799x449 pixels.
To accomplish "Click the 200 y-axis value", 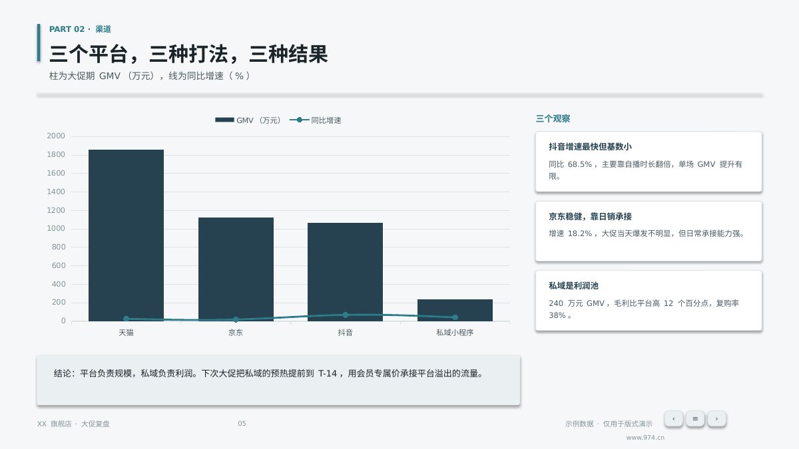I will 59,303.
